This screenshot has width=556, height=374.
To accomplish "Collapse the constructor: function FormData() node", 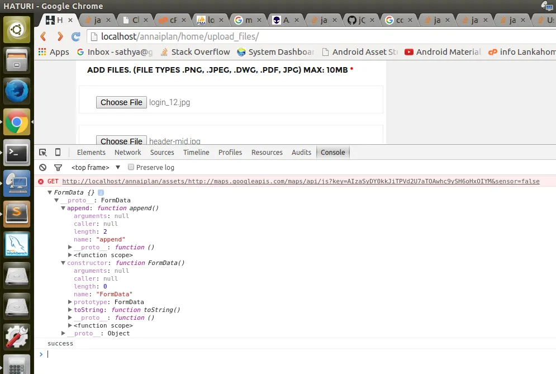I will (63, 263).
